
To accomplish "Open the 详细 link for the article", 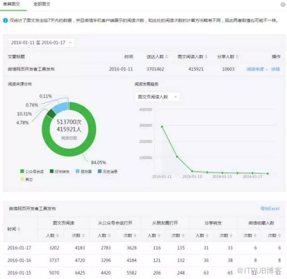I will click(275, 69).
